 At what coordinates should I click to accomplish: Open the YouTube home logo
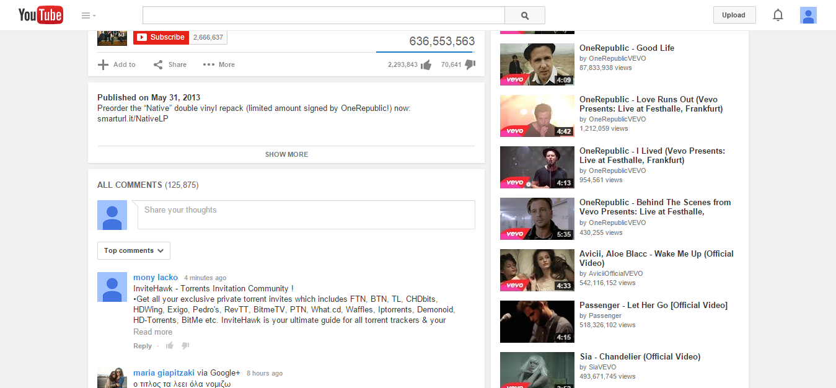coord(40,15)
